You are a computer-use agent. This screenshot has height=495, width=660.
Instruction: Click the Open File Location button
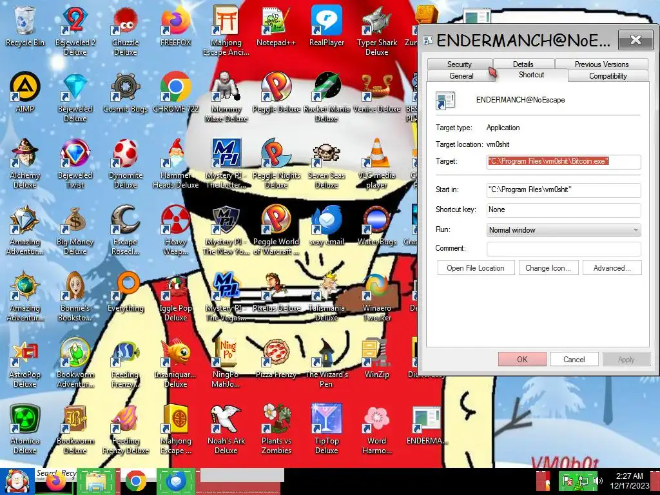(x=476, y=267)
